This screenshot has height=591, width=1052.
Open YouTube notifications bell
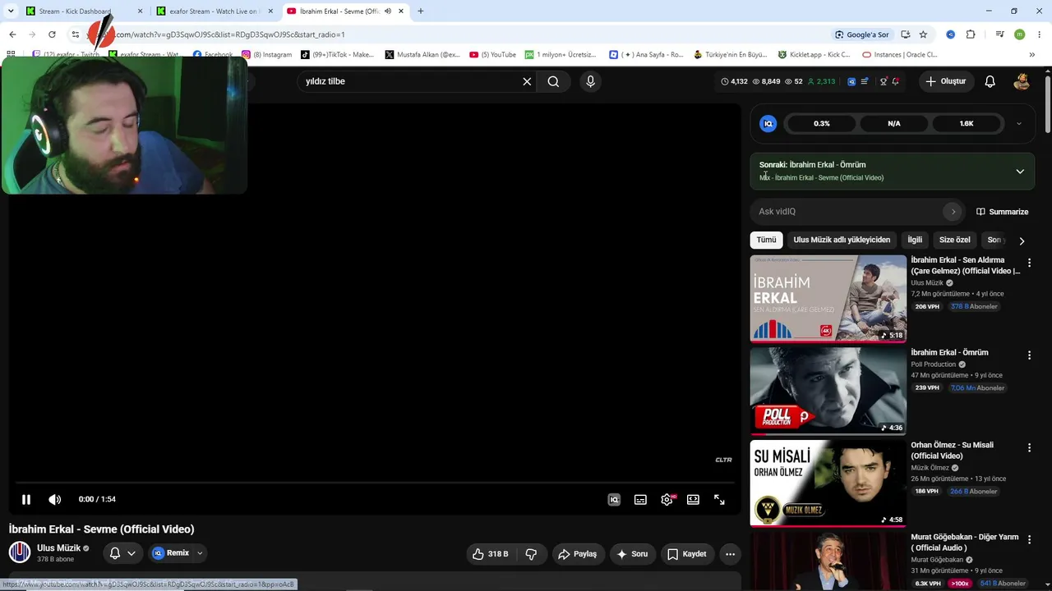coord(990,81)
